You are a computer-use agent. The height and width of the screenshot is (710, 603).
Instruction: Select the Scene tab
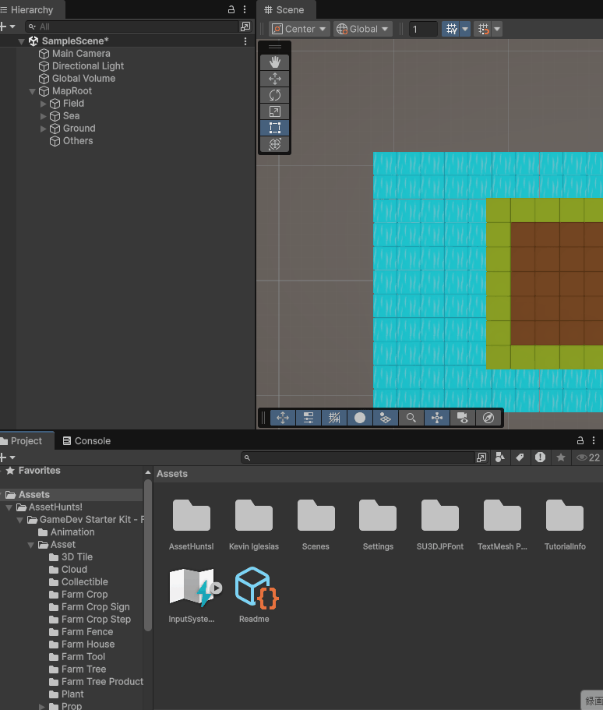tap(285, 10)
